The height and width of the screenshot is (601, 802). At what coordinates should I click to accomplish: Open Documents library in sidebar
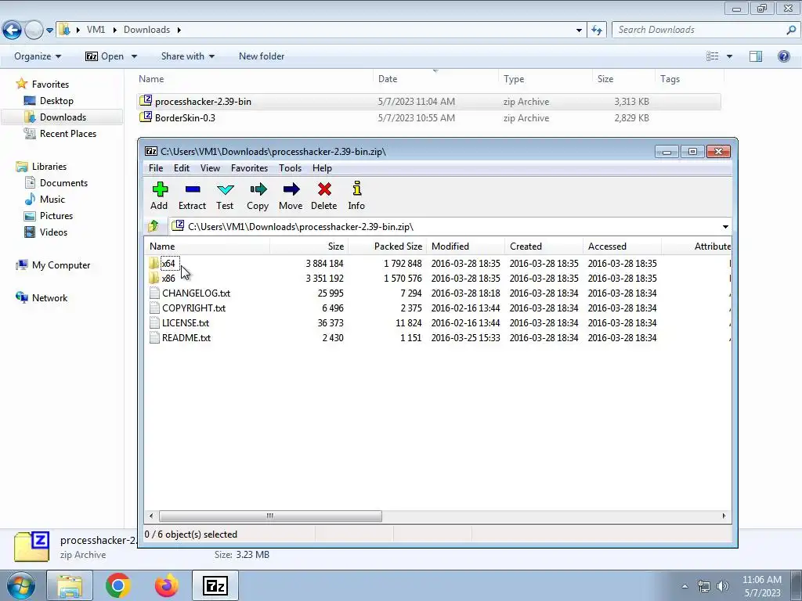point(56,183)
